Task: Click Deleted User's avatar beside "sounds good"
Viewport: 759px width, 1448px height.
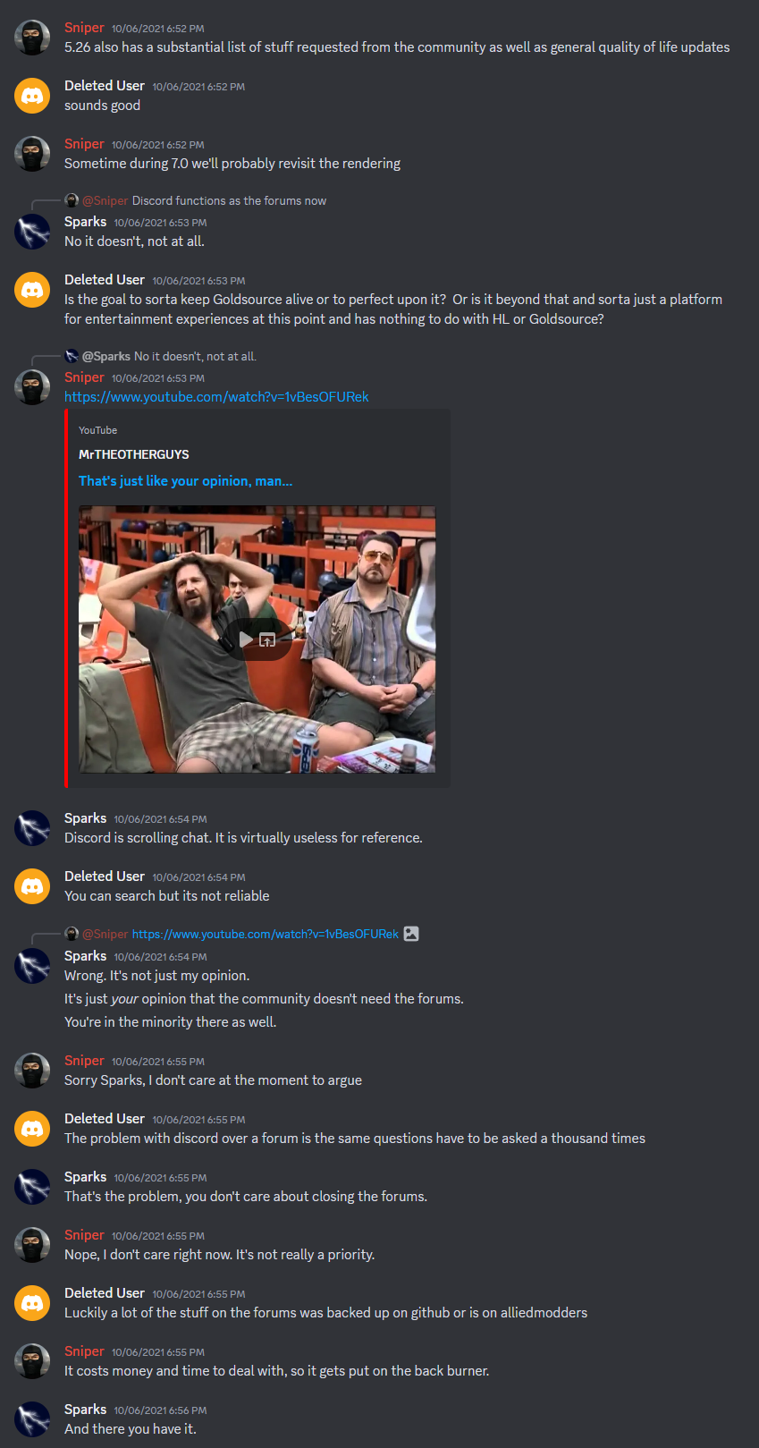Action: 32,96
